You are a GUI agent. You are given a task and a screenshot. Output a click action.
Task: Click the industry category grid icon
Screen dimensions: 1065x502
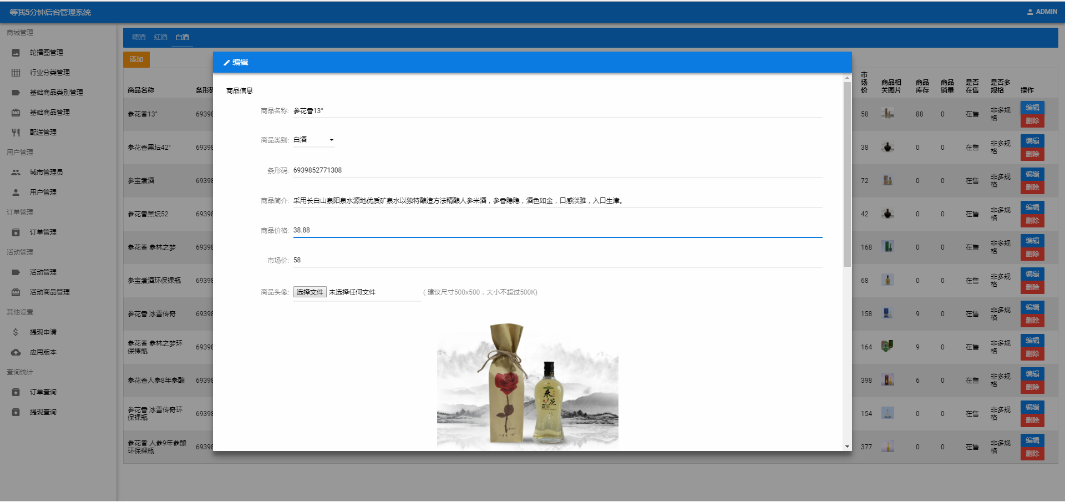16,73
